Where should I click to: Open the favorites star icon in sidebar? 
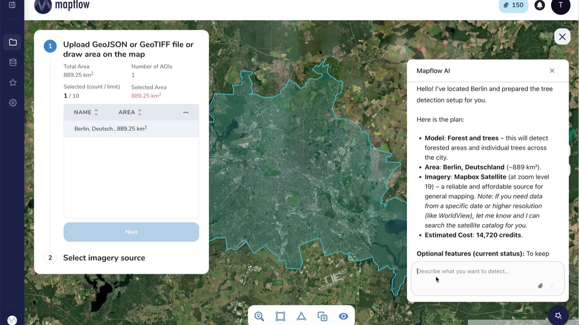pyautogui.click(x=13, y=82)
